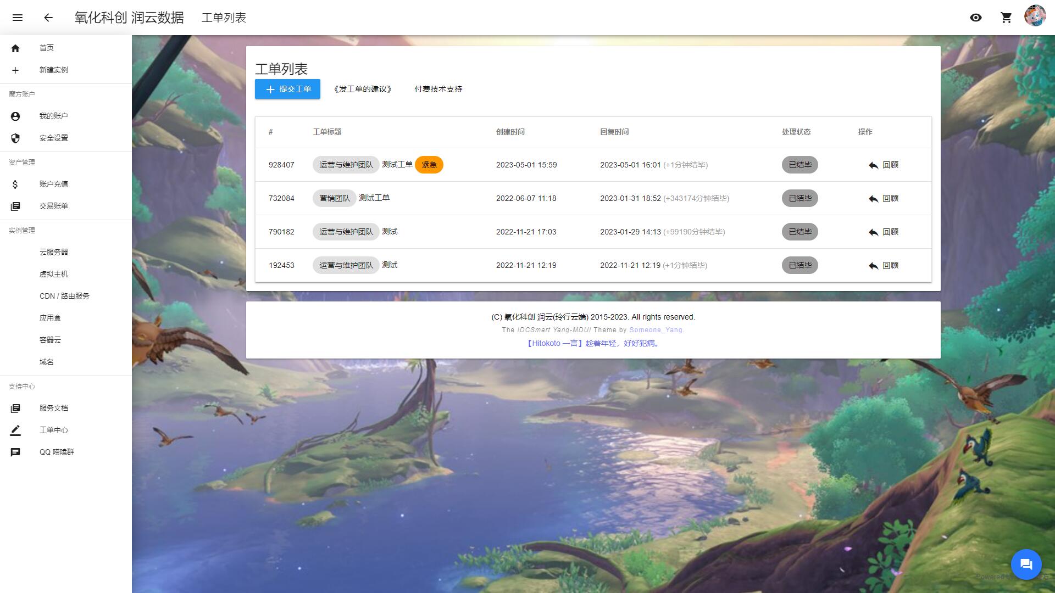Open 容器云 in sidebar

66,340
